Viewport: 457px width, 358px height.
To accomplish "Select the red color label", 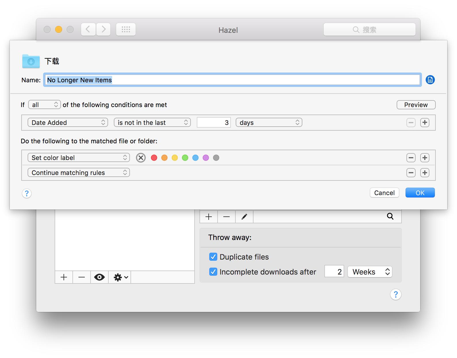I will point(154,158).
